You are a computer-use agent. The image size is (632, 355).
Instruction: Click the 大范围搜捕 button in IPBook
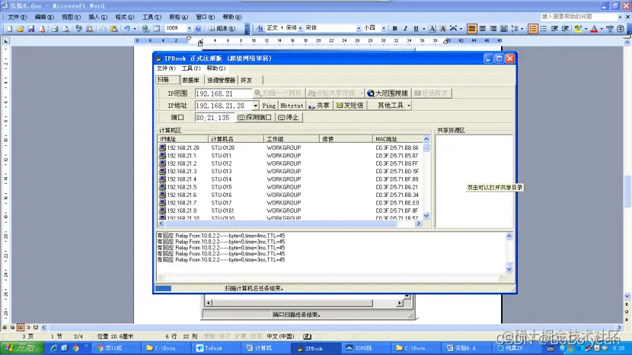point(388,94)
